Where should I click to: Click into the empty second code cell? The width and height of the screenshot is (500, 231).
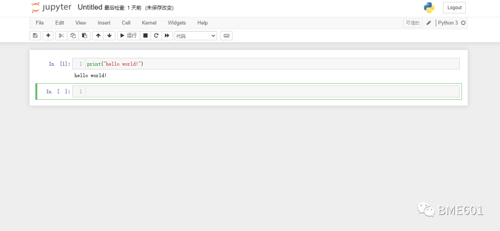(272, 91)
